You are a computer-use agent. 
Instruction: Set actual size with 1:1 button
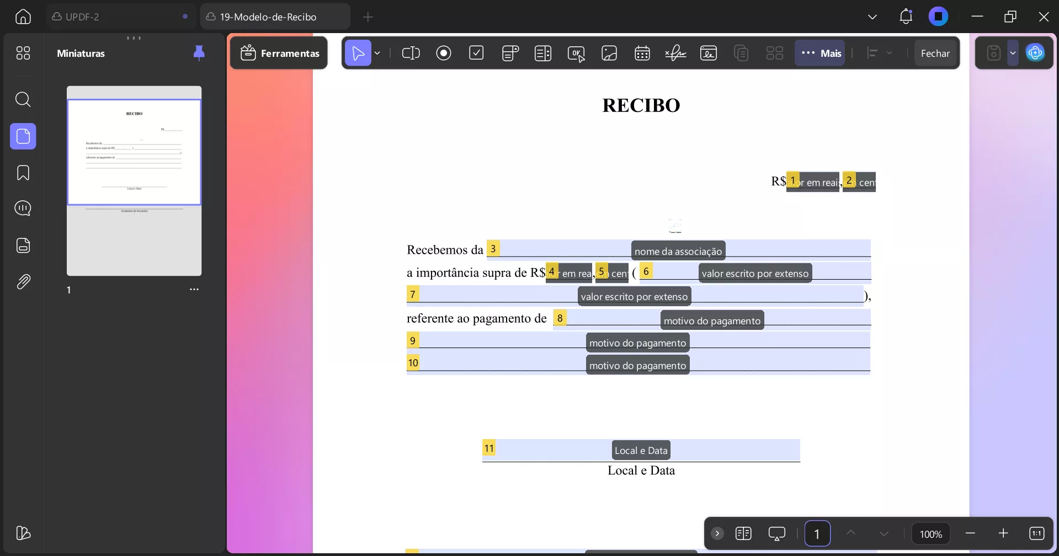1036,533
